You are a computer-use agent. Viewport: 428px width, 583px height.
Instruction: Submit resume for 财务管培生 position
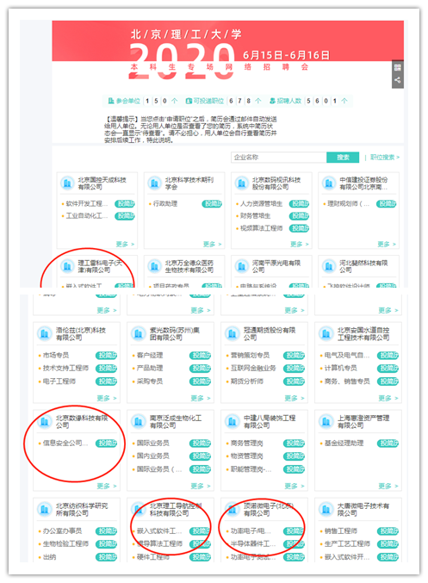[x=299, y=216]
